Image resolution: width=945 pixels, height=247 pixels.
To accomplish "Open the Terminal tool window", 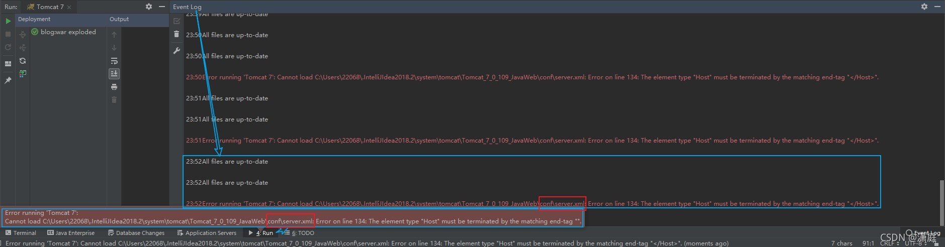I will (x=21, y=233).
